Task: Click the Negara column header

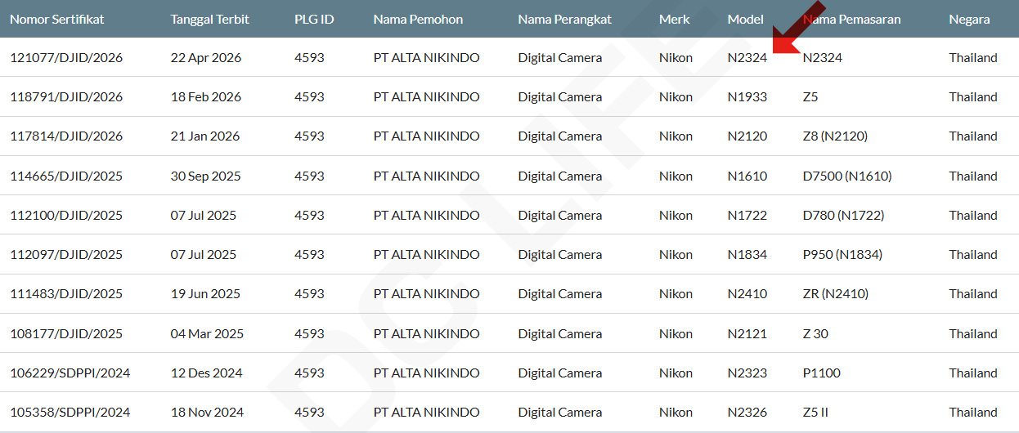Action: (x=969, y=19)
